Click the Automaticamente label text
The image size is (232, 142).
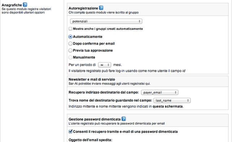87,37
